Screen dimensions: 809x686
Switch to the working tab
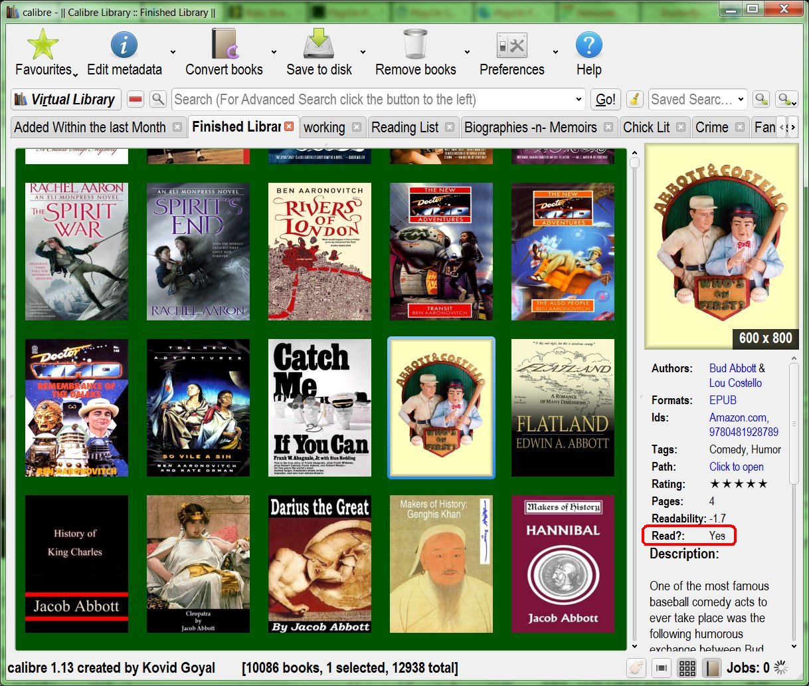coord(324,127)
